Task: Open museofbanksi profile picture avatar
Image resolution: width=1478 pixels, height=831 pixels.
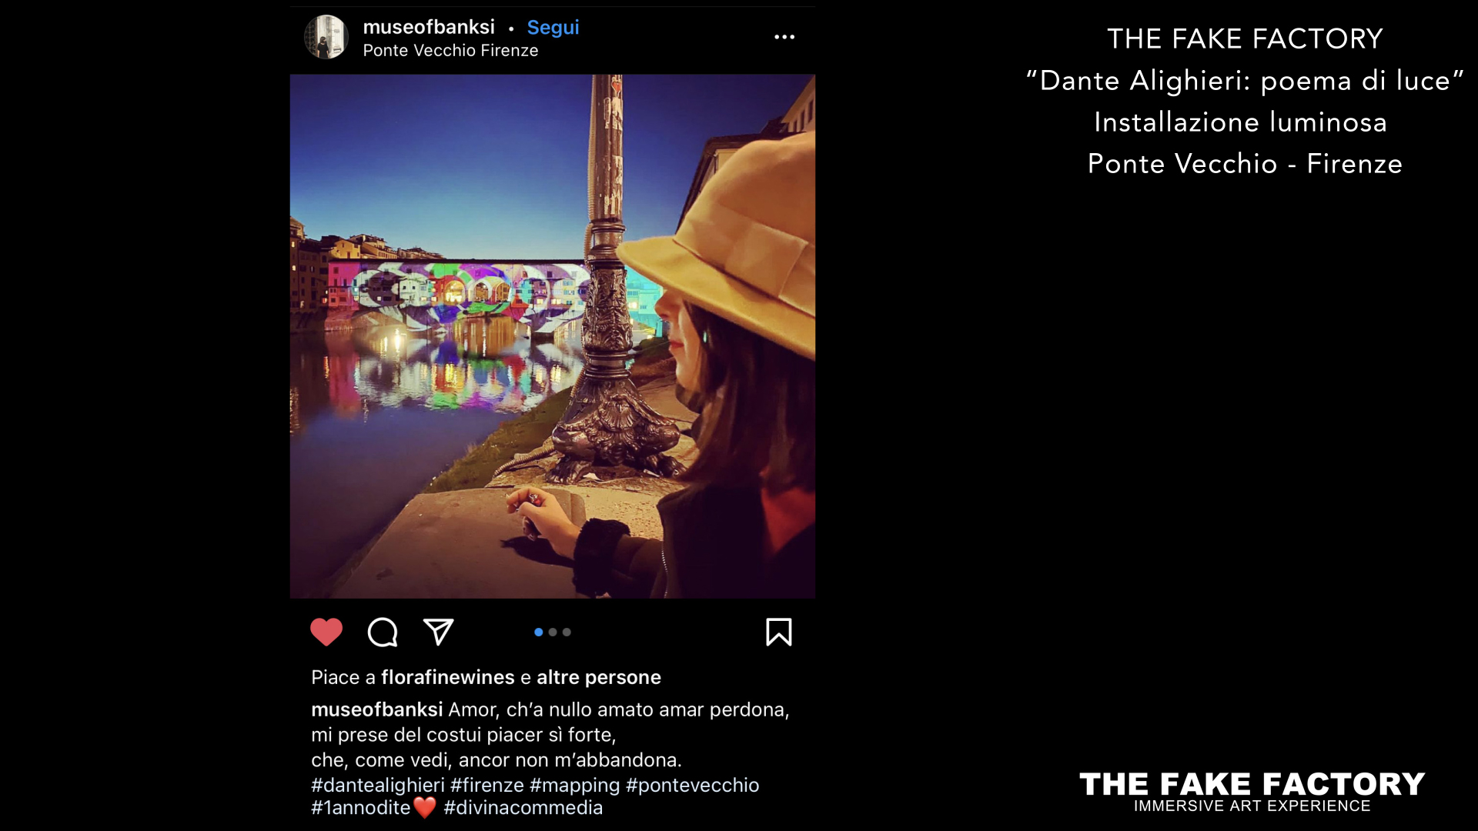Action: tap(326, 37)
